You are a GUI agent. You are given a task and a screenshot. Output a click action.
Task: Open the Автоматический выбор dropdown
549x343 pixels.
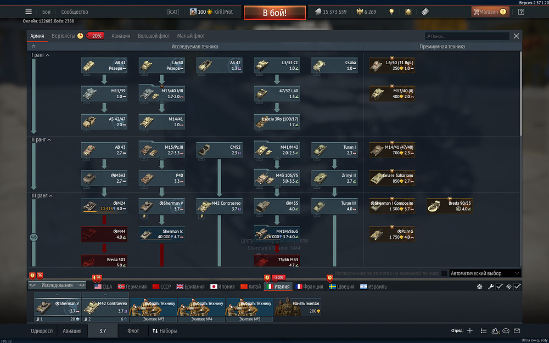pyautogui.click(x=485, y=273)
